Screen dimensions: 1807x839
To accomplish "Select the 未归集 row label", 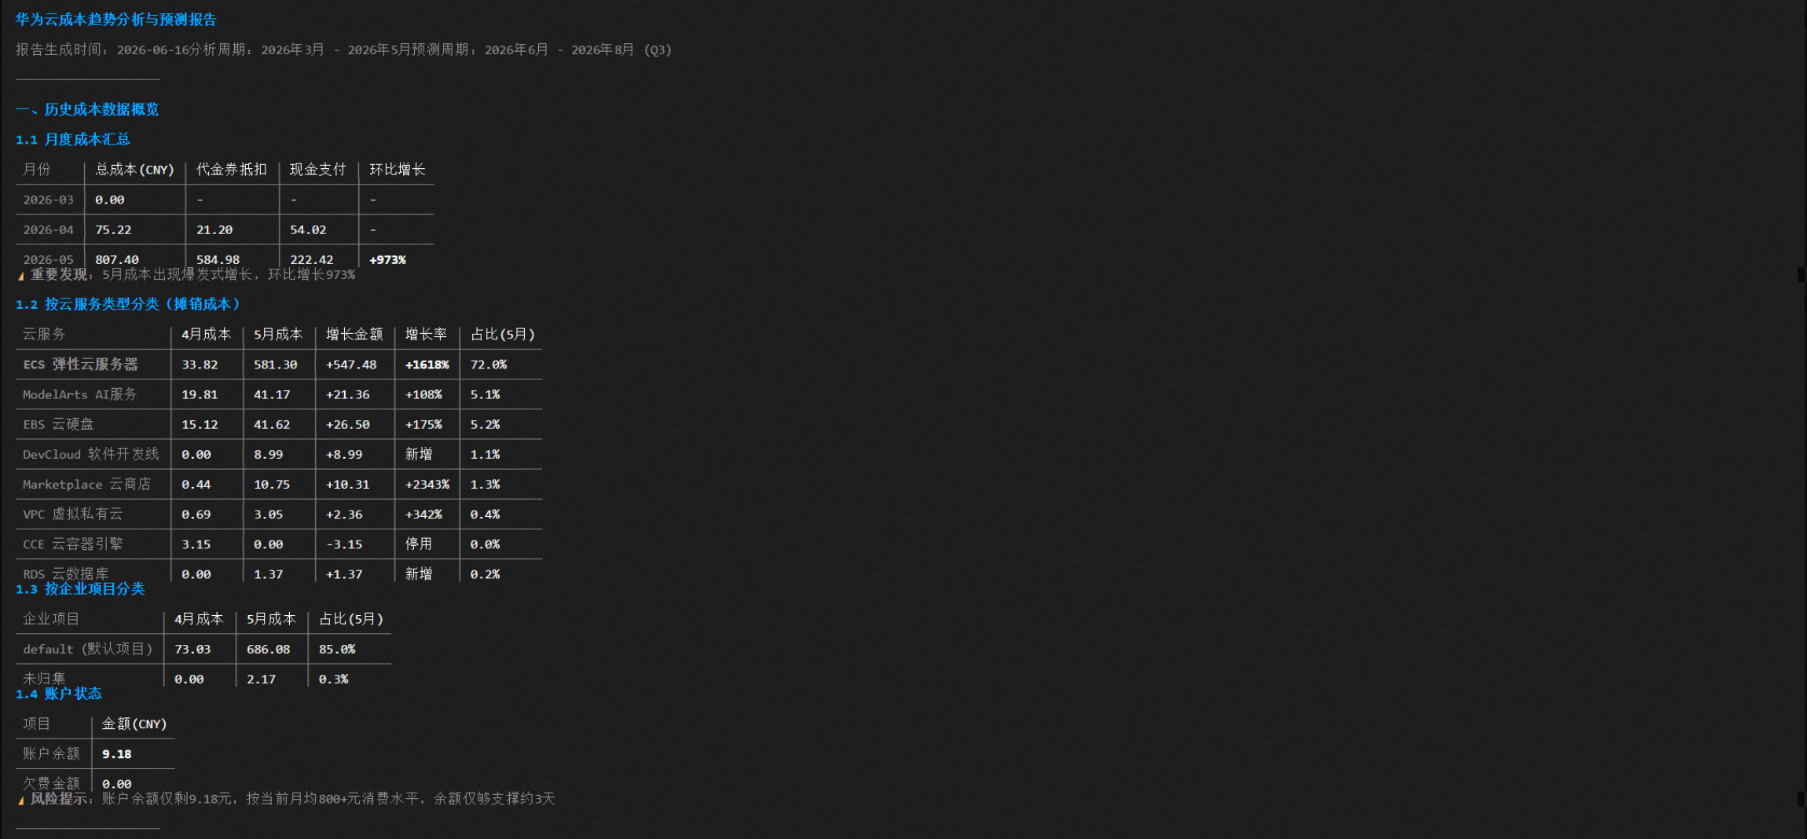I will tap(44, 679).
